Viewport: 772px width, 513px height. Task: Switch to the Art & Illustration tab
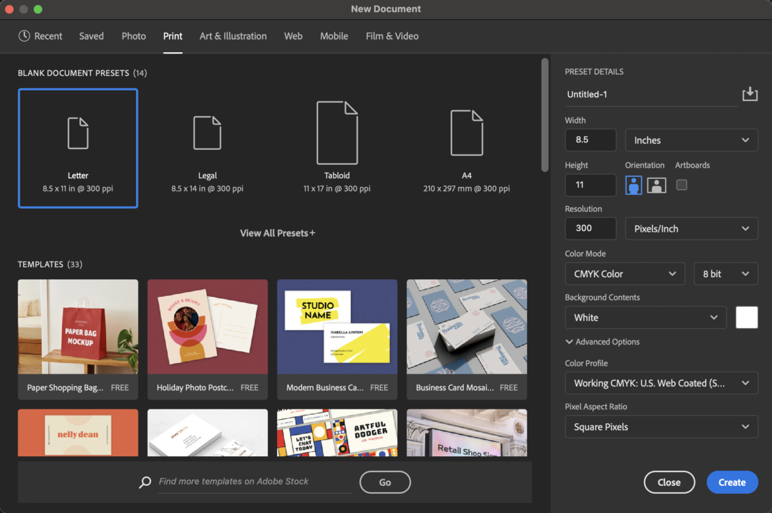tap(233, 36)
